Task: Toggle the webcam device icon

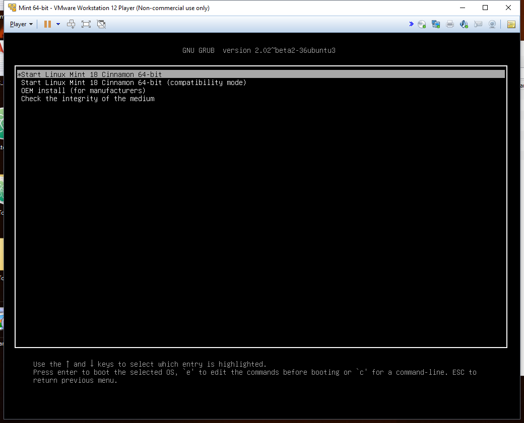Action: [492, 24]
